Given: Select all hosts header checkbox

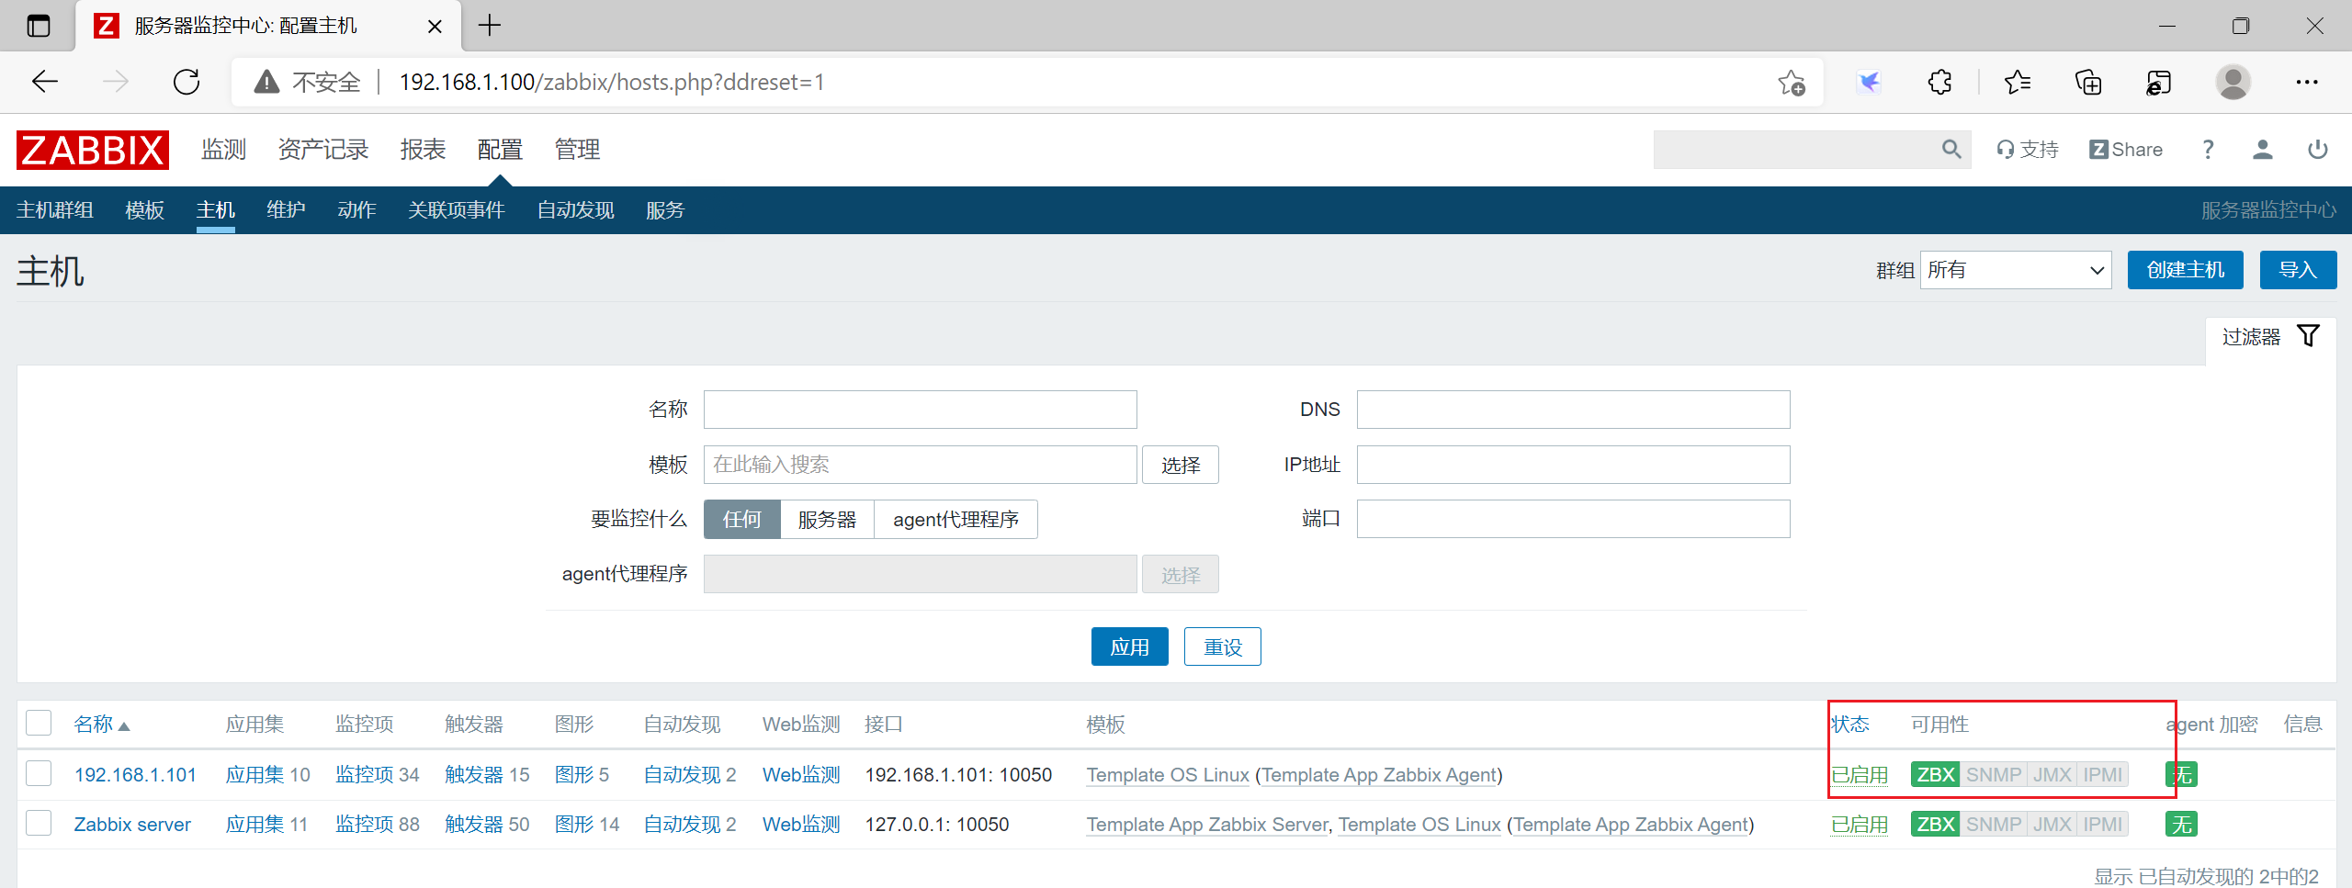Looking at the screenshot, I should [x=39, y=724].
